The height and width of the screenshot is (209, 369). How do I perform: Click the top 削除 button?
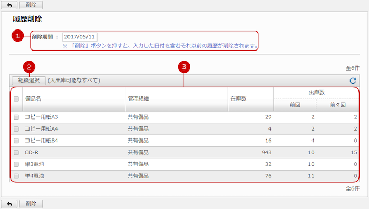[x=31, y=5]
